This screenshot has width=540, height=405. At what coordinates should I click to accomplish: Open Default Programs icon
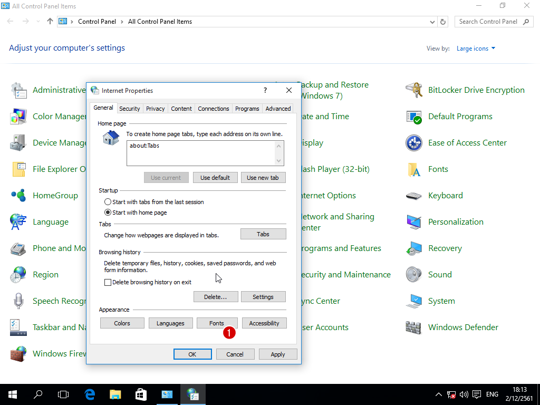click(414, 117)
